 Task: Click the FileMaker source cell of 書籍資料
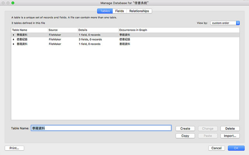(55, 44)
